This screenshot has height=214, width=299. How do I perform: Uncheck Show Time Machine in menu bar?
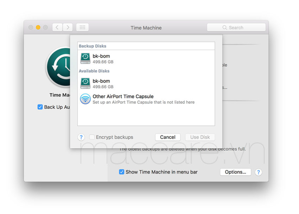coord(121,172)
